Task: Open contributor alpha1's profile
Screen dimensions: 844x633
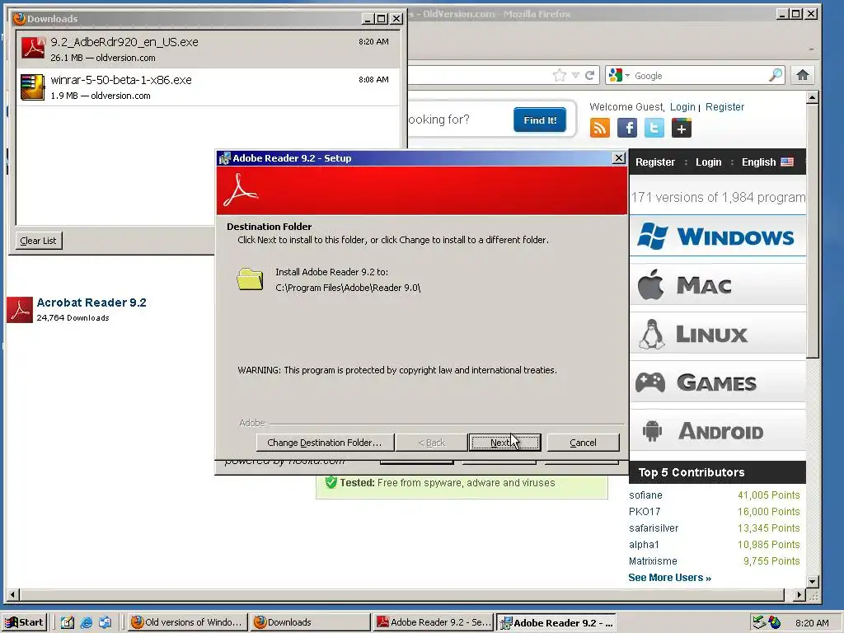Action: coord(644,544)
